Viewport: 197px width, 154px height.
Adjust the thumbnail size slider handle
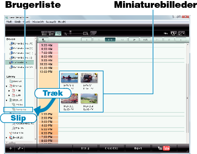(70, 33)
